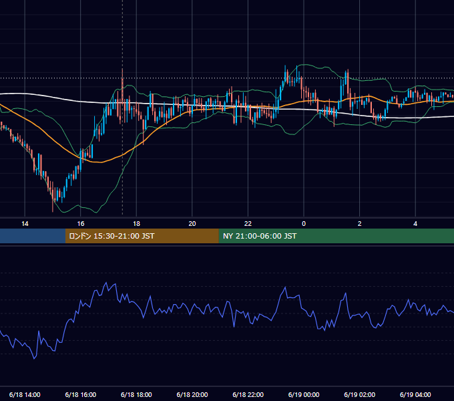The image size is (454, 401).
Task: Click the 6/19 02:00 date label
Action: (x=360, y=394)
